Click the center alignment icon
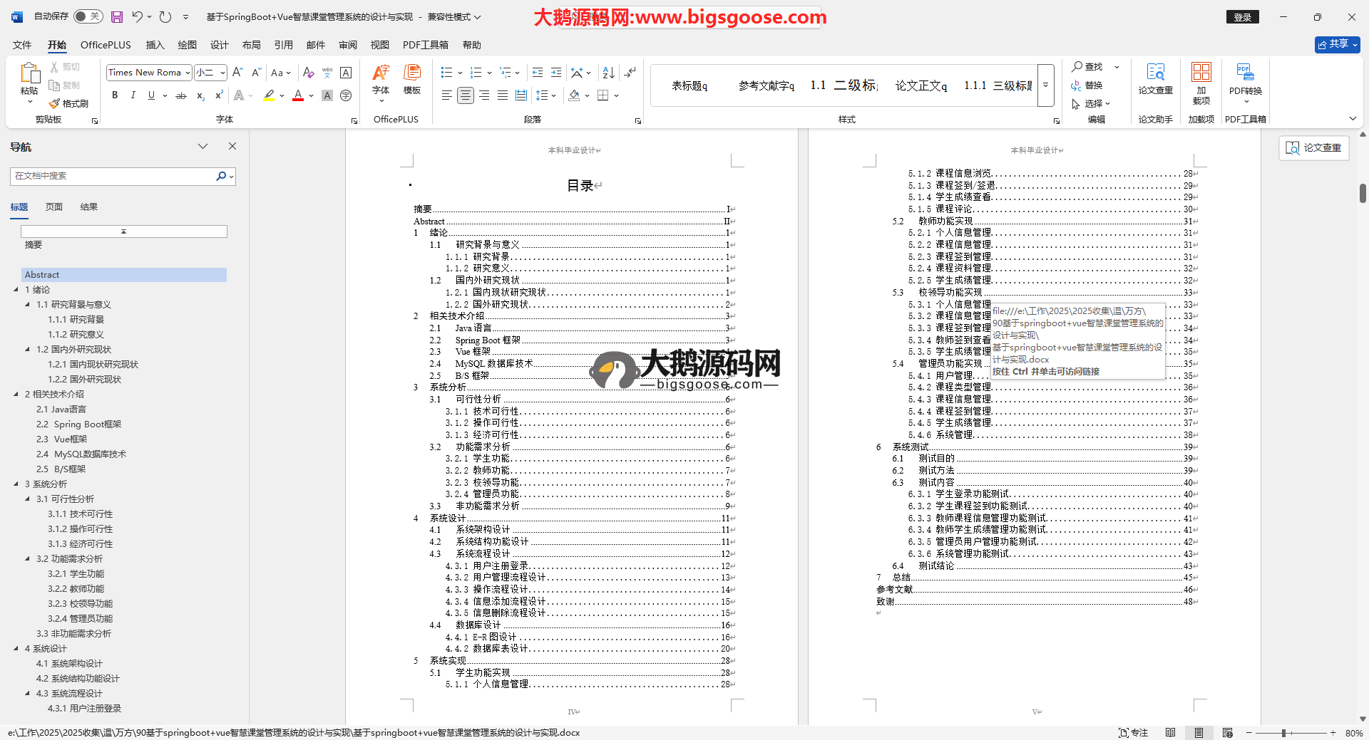This screenshot has height=740, width=1369. (465, 95)
